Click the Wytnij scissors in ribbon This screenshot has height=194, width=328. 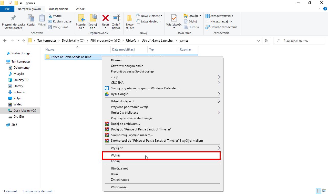pos(50,16)
